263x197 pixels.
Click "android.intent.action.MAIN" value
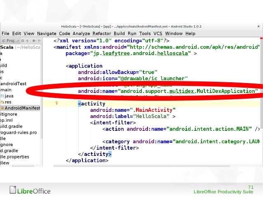click(x=209, y=129)
